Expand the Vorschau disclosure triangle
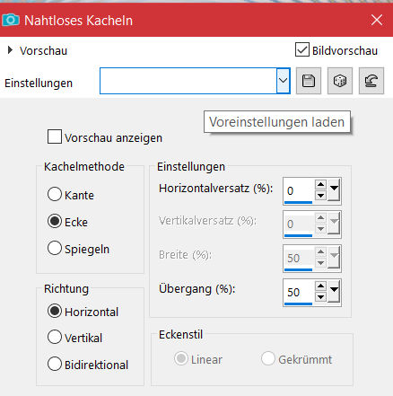Viewport: 393px width, 396px height. (x=10, y=50)
